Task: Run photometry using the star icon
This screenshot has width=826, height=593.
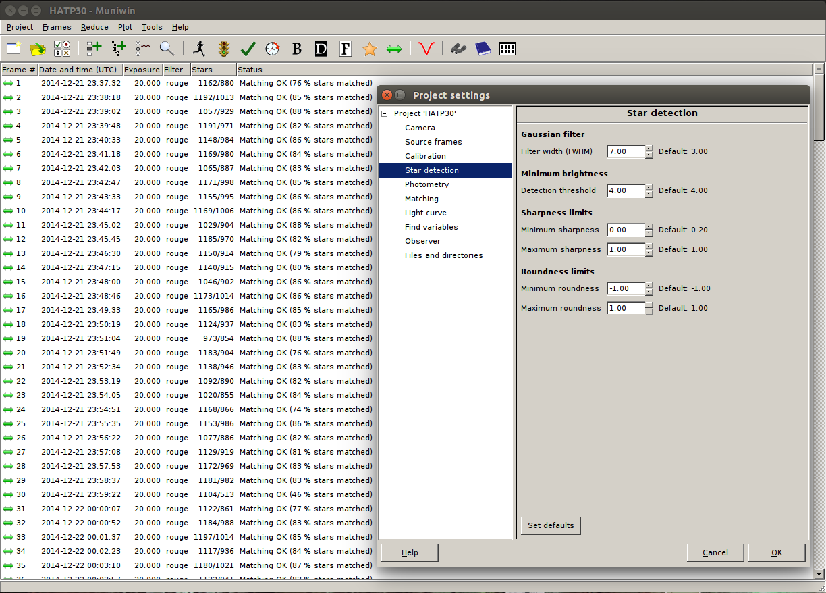Action: coord(369,49)
